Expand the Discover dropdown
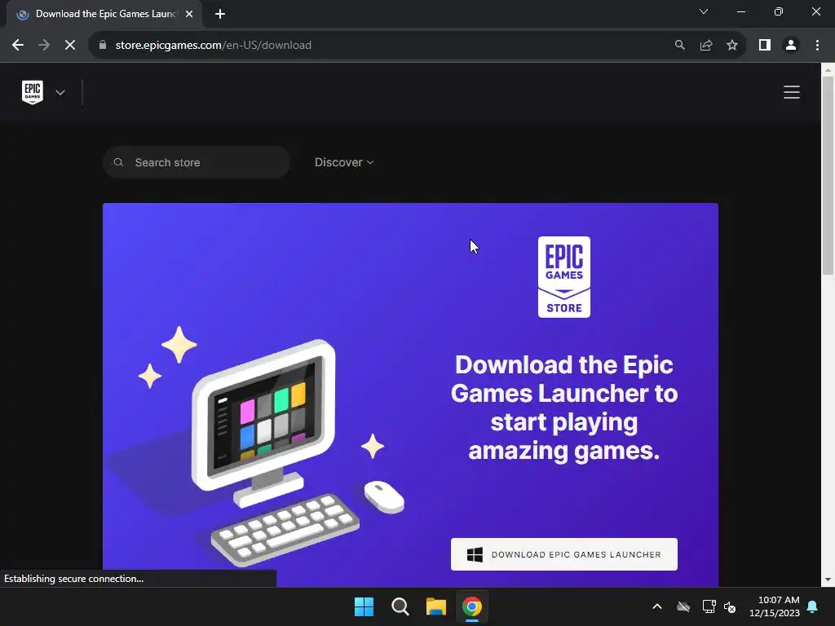Screen dimensions: 835x626 (x=344, y=162)
